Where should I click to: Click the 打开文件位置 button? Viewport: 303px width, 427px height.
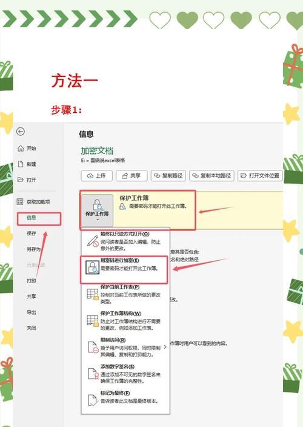[260, 176]
